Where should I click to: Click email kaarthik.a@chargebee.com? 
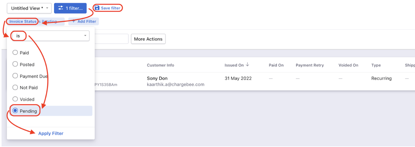tap(176, 85)
